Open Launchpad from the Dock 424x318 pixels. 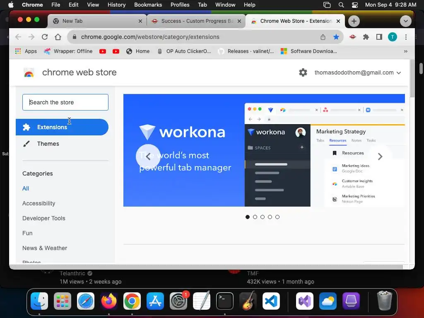coord(63,301)
